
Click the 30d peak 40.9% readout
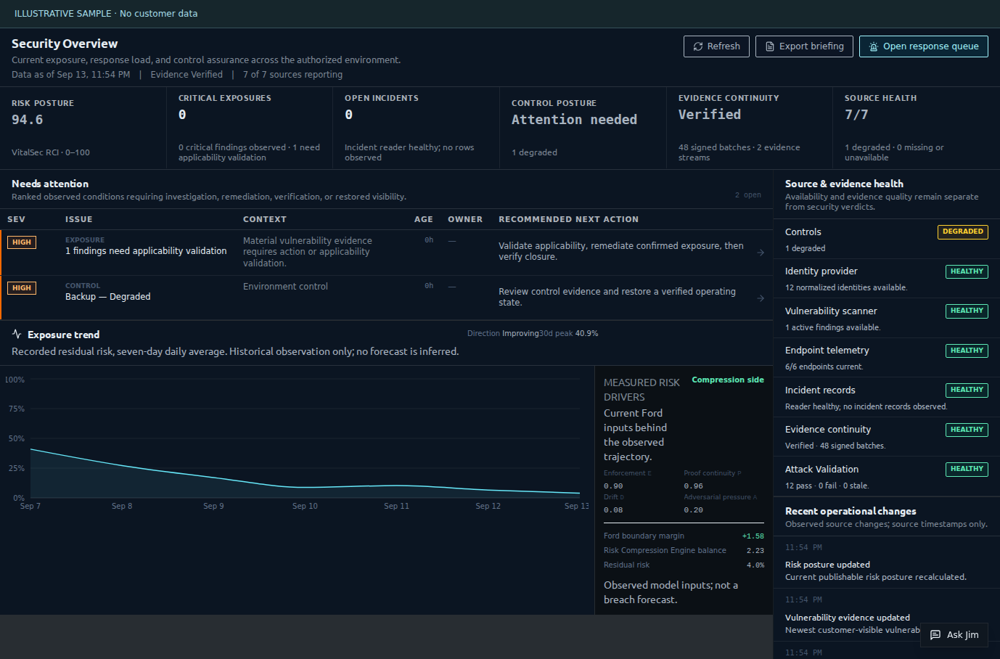coord(569,334)
